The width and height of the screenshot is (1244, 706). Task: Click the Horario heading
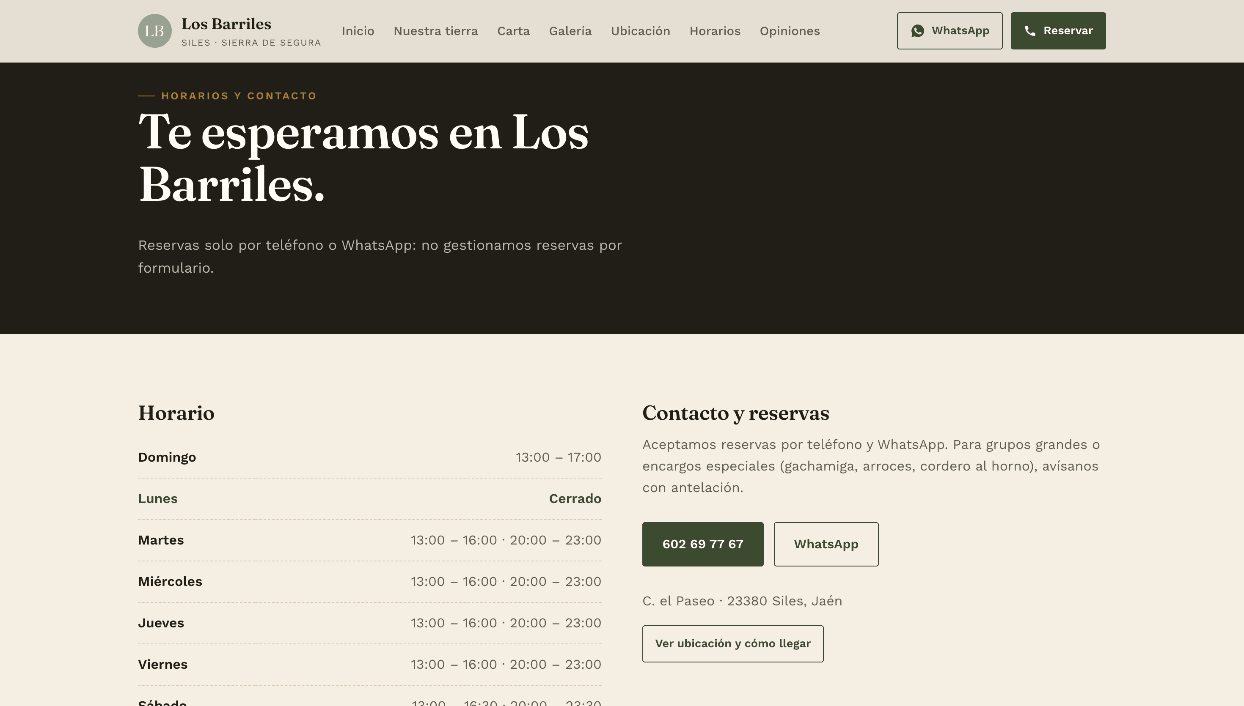176,413
